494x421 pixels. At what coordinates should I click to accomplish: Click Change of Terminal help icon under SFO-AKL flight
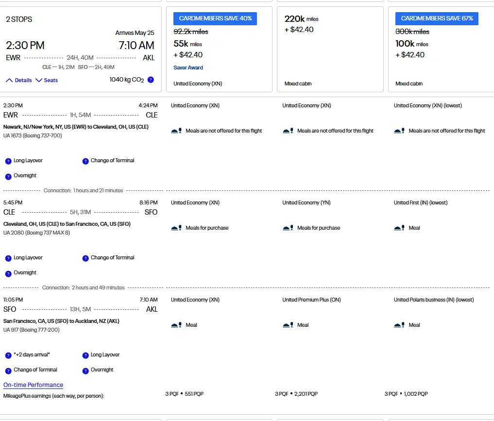pyautogui.click(x=8, y=371)
